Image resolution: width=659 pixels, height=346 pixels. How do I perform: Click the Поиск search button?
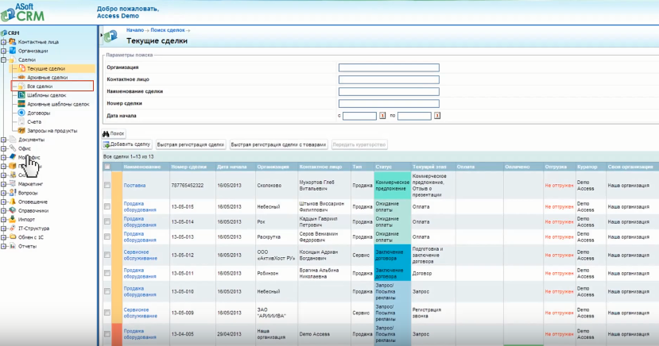[114, 133]
